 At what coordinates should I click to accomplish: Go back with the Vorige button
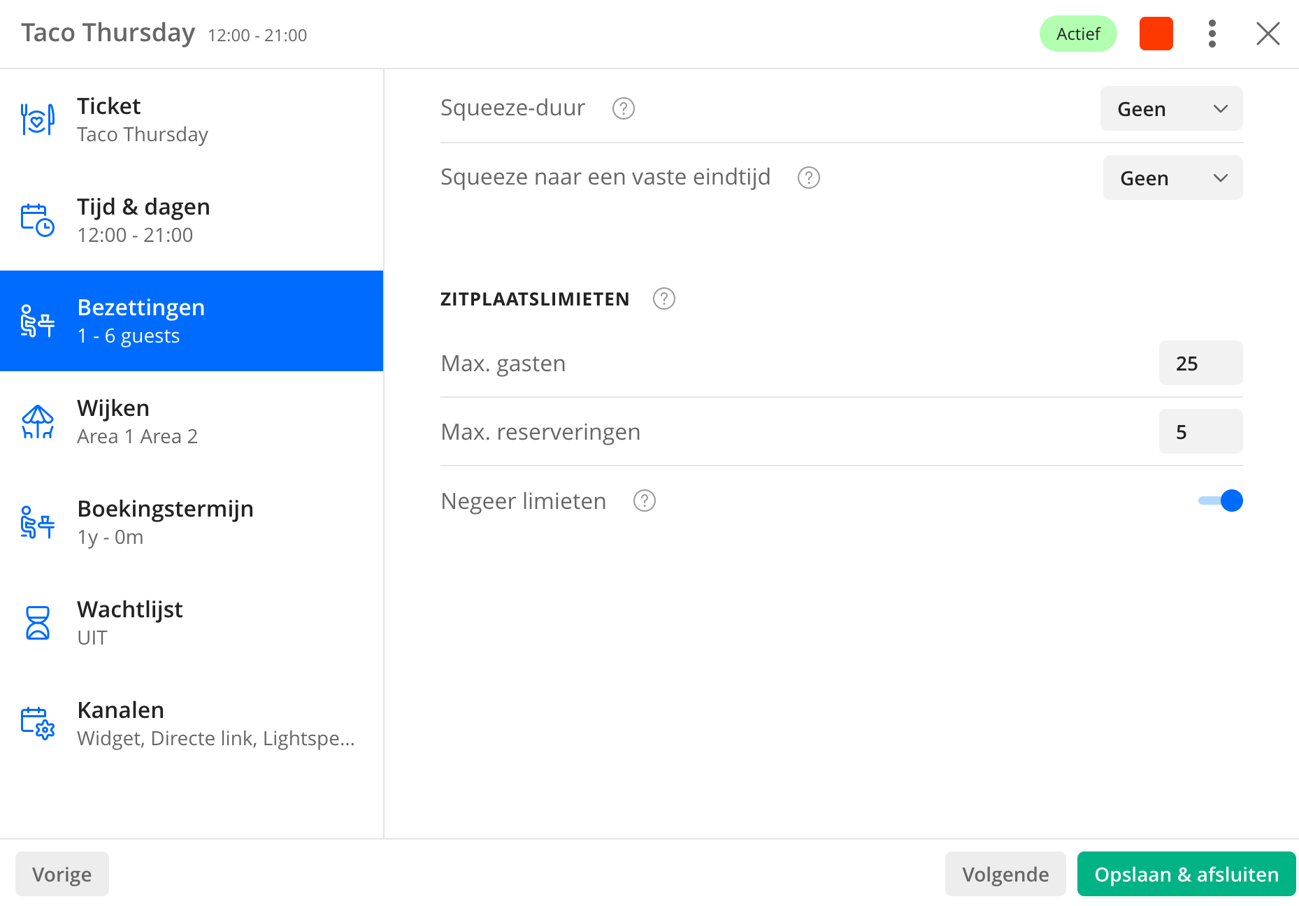(x=62, y=874)
